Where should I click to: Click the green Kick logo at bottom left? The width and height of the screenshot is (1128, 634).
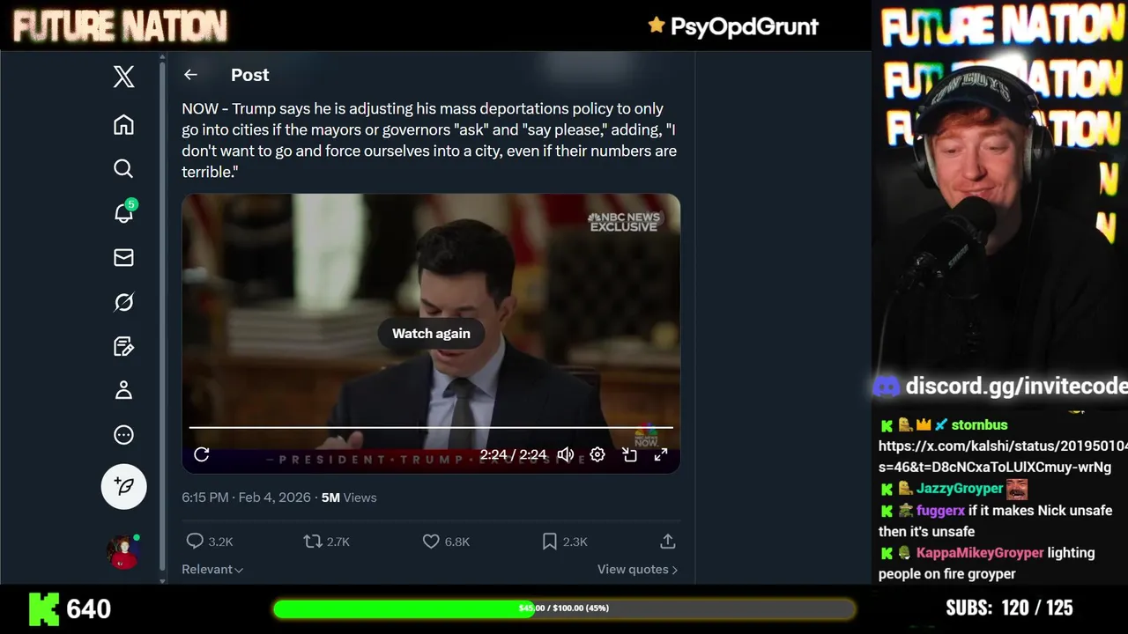click(x=44, y=608)
